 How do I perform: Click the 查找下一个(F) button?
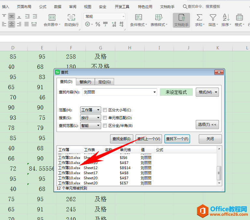(x=177, y=139)
